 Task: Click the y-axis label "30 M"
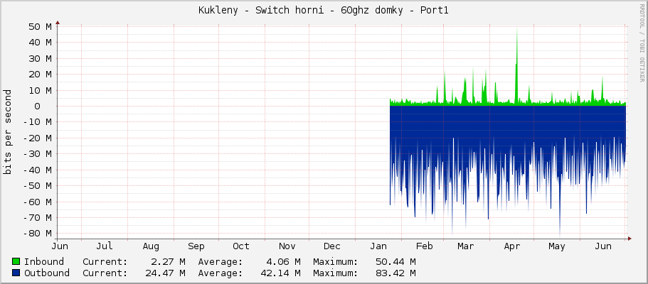[40, 59]
